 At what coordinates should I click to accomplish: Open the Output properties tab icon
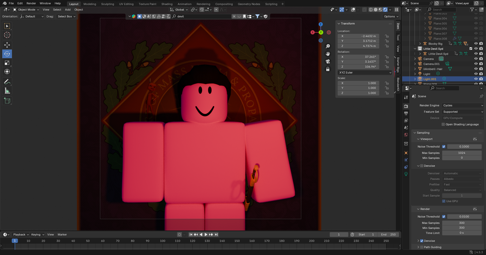(x=406, y=113)
